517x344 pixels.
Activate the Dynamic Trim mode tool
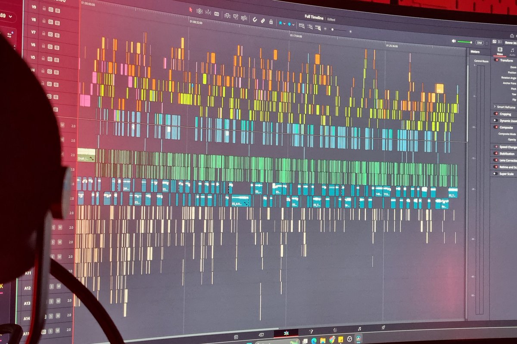pos(208,12)
